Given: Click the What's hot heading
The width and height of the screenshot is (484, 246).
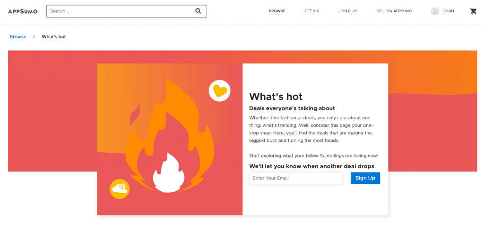Looking at the screenshot, I should click(x=276, y=96).
